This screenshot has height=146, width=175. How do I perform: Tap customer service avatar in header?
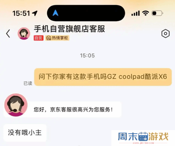24,34
